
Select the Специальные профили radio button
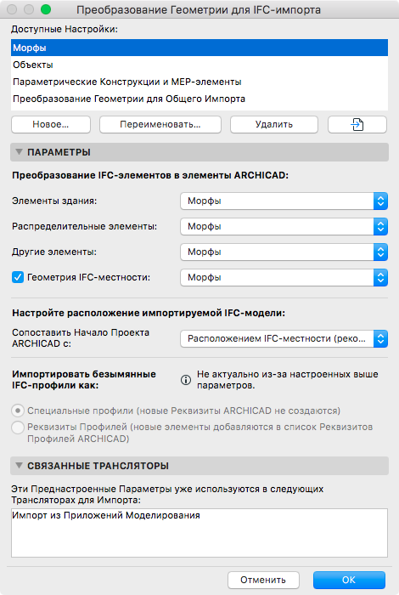[18, 411]
